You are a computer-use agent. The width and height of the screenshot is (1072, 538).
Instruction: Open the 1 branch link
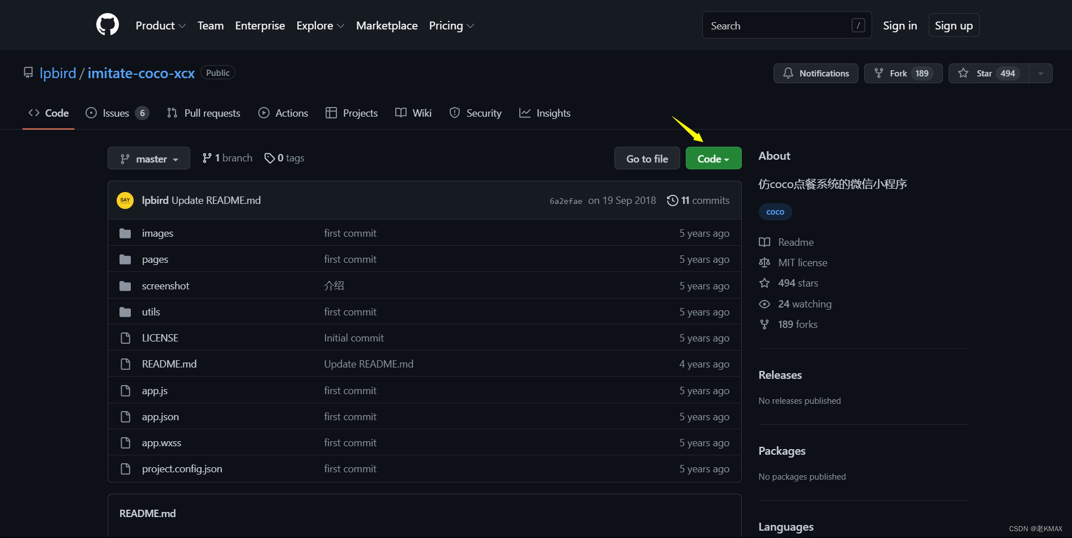click(x=227, y=158)
